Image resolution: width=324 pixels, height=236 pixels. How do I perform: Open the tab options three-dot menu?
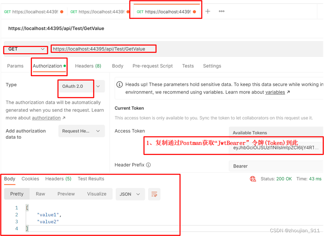point(221,11)
